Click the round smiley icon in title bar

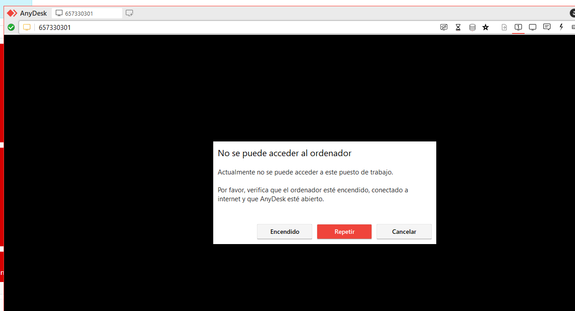pos(572,13)
